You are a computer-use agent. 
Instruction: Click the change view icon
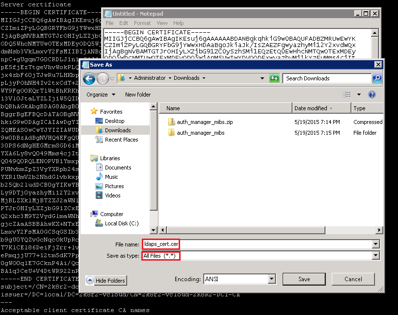tap(347, 95)
